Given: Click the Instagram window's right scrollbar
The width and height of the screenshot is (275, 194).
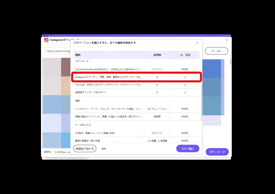Looking at the screenshot, I should [x=230, y=62].
